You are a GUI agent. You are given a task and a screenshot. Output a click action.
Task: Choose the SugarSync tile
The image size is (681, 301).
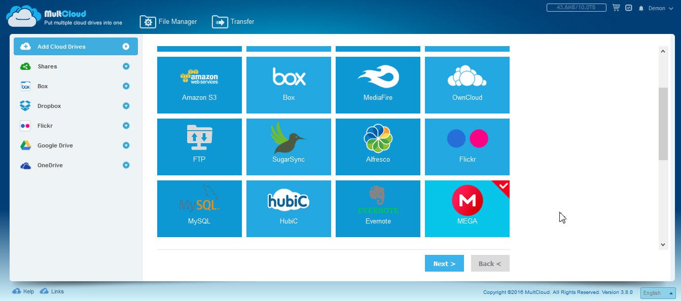[x=289, y=147]
